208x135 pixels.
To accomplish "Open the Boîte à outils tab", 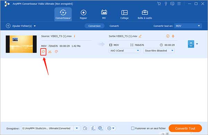I will point(145,15).
